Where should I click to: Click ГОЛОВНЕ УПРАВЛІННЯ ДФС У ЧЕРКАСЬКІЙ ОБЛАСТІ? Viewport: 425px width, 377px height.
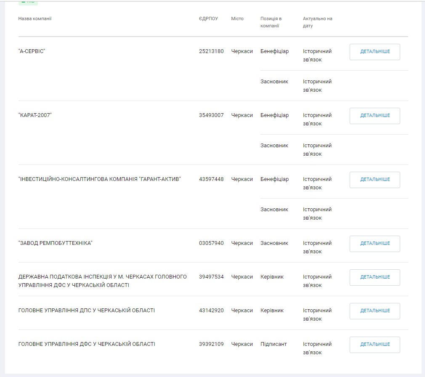pos(87,344)
